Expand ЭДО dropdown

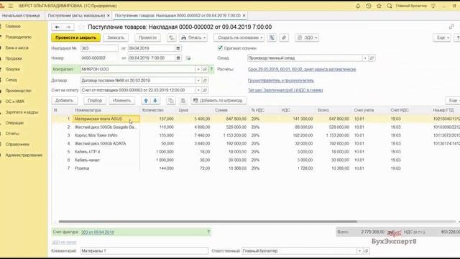pyautogui.click(x=307, y=37)
